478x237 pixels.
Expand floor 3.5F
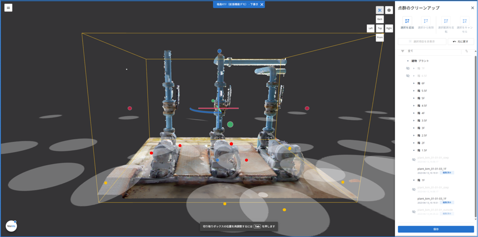coord(414,121)
